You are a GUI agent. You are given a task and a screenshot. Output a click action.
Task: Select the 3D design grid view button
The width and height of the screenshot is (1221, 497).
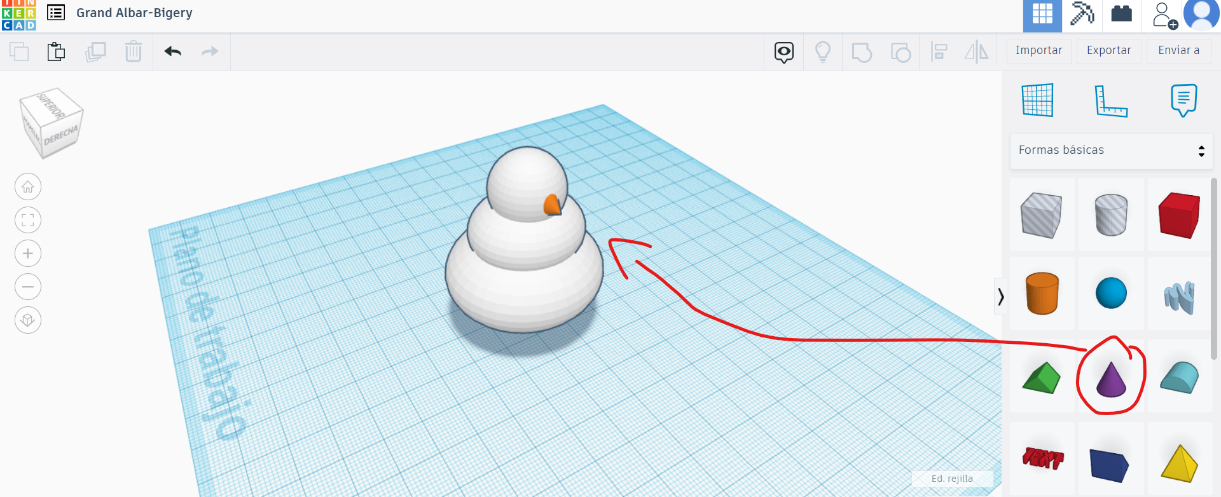(1042, 15)
